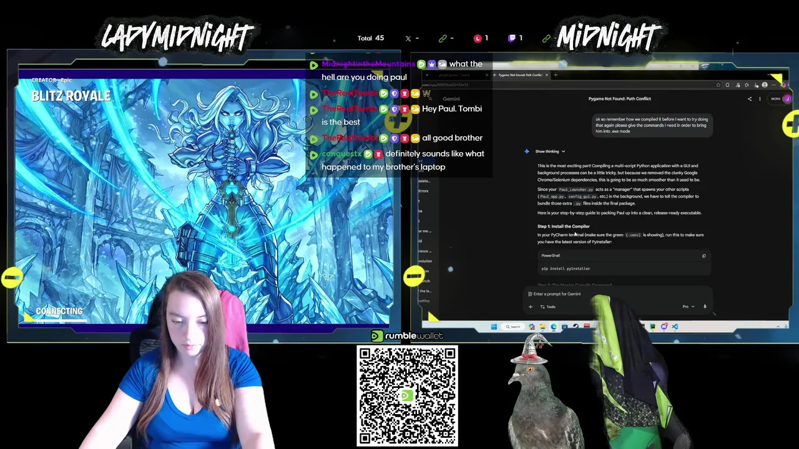The width and height of the screenshot is (799, 449).
Task: Click the 'Step 1: Install the Compiler' heading
Action: click(x=563, y=226)
